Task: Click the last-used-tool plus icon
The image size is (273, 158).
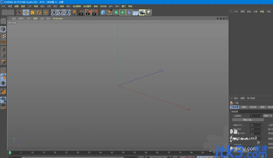Action: (46, 13)
